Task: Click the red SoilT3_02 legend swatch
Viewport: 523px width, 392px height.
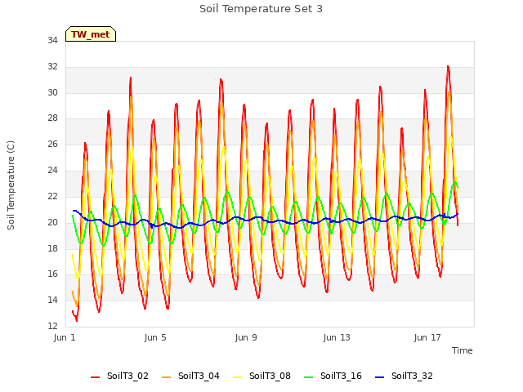Action: click(x=95, y=377)
